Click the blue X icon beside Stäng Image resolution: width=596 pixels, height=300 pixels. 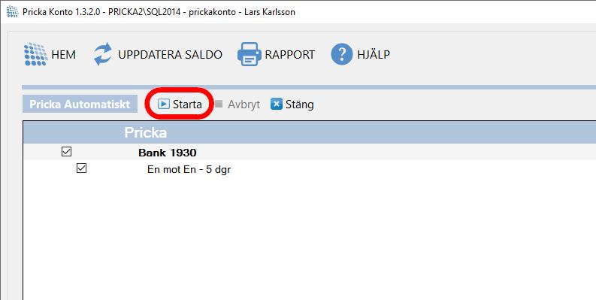(x=277, y=104)
